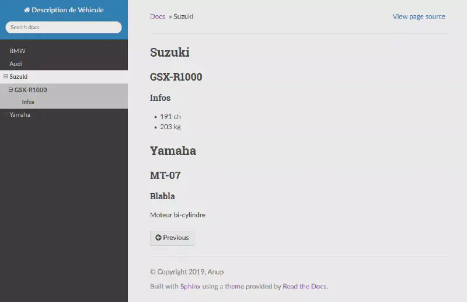Open the Audi page from sidebar
Image resolution: width=467 pixels, height=302 pixels.
tap(16, 64)
